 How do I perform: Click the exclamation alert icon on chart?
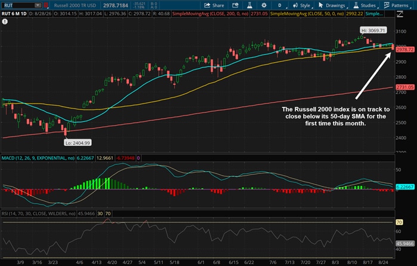coord(5,22)
